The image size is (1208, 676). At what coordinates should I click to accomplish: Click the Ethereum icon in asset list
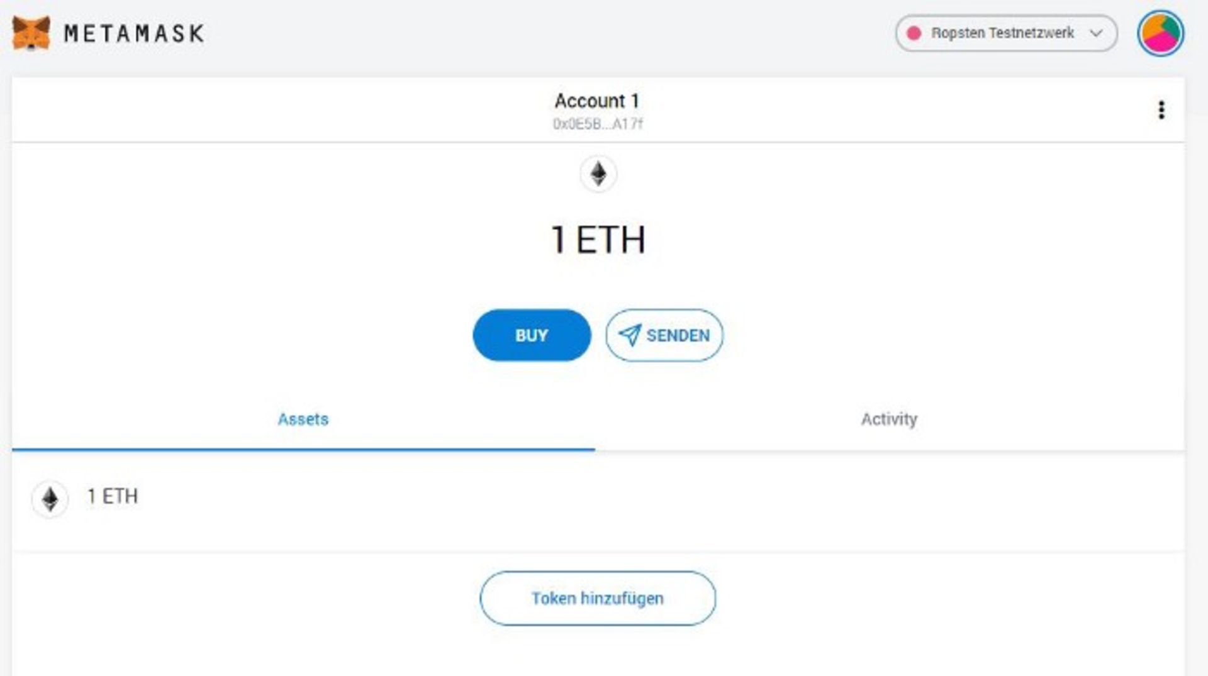tap(50, 499)
